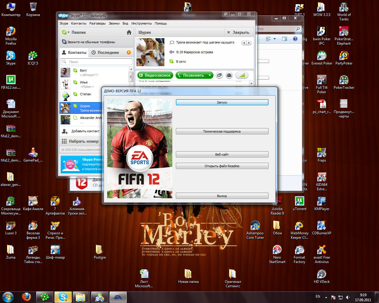
Task: Click the call quality signal icon
Action: [242, 75]
